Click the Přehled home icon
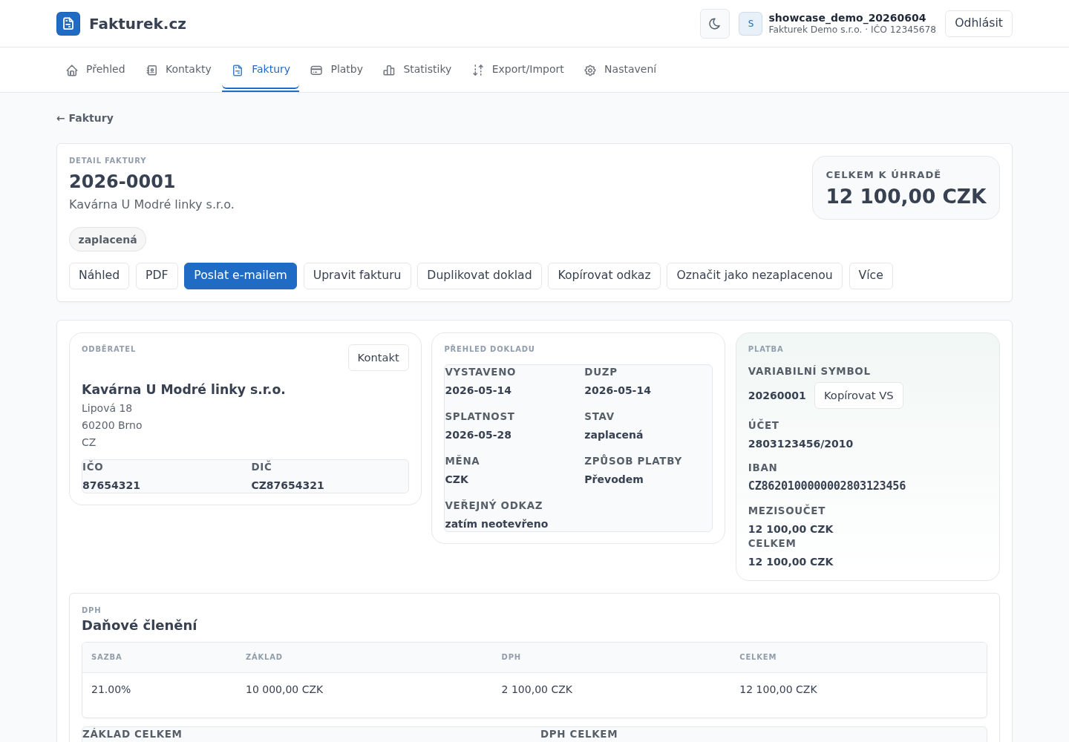Viewport: 1069px width, 742px height. click(72, 70)
